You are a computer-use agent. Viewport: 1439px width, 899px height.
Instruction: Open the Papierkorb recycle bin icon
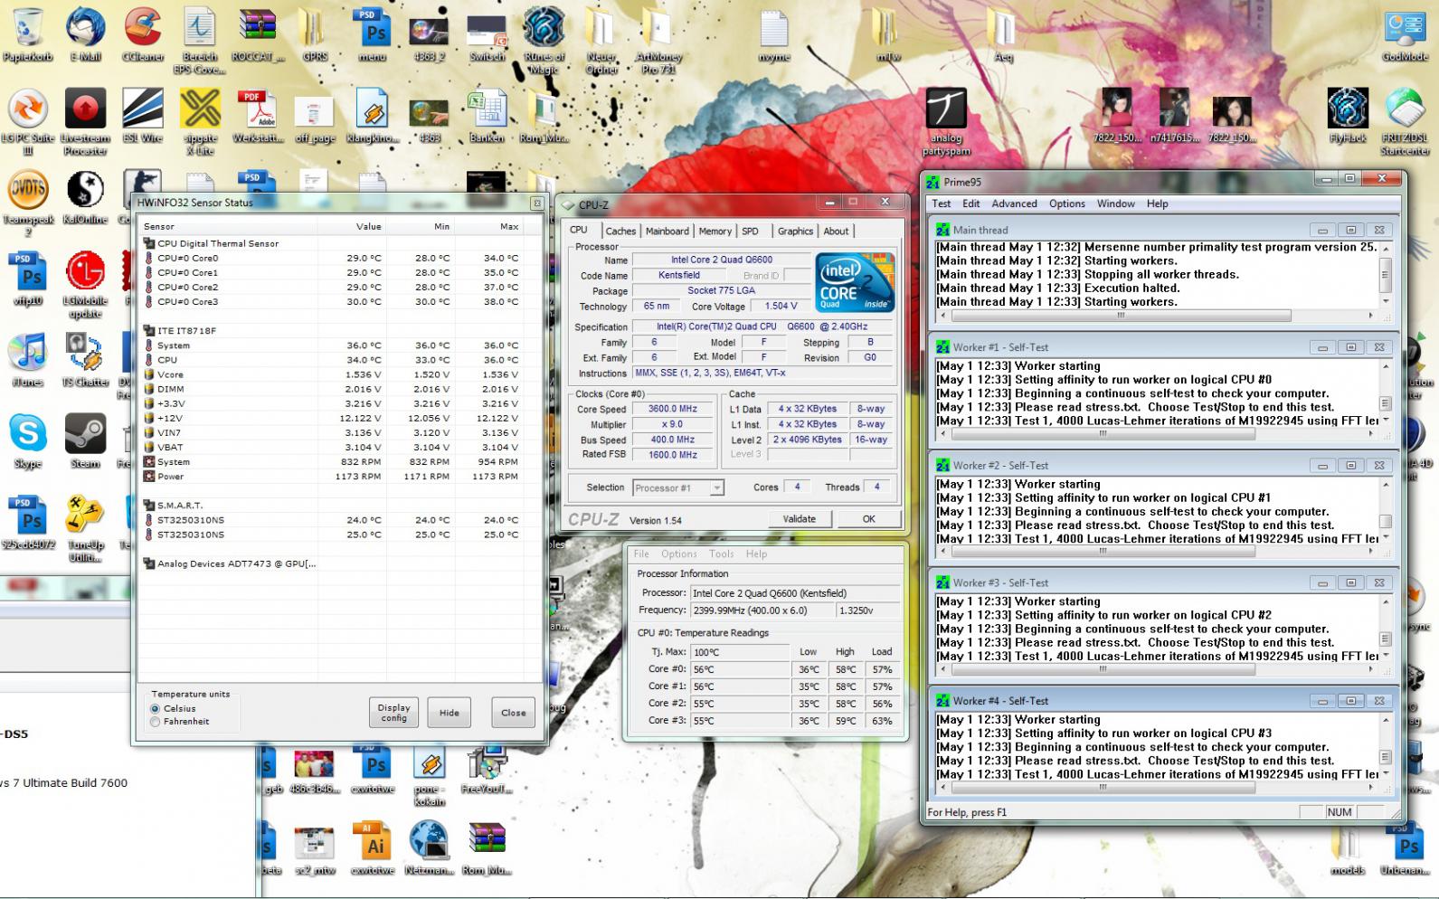[28, 34]
